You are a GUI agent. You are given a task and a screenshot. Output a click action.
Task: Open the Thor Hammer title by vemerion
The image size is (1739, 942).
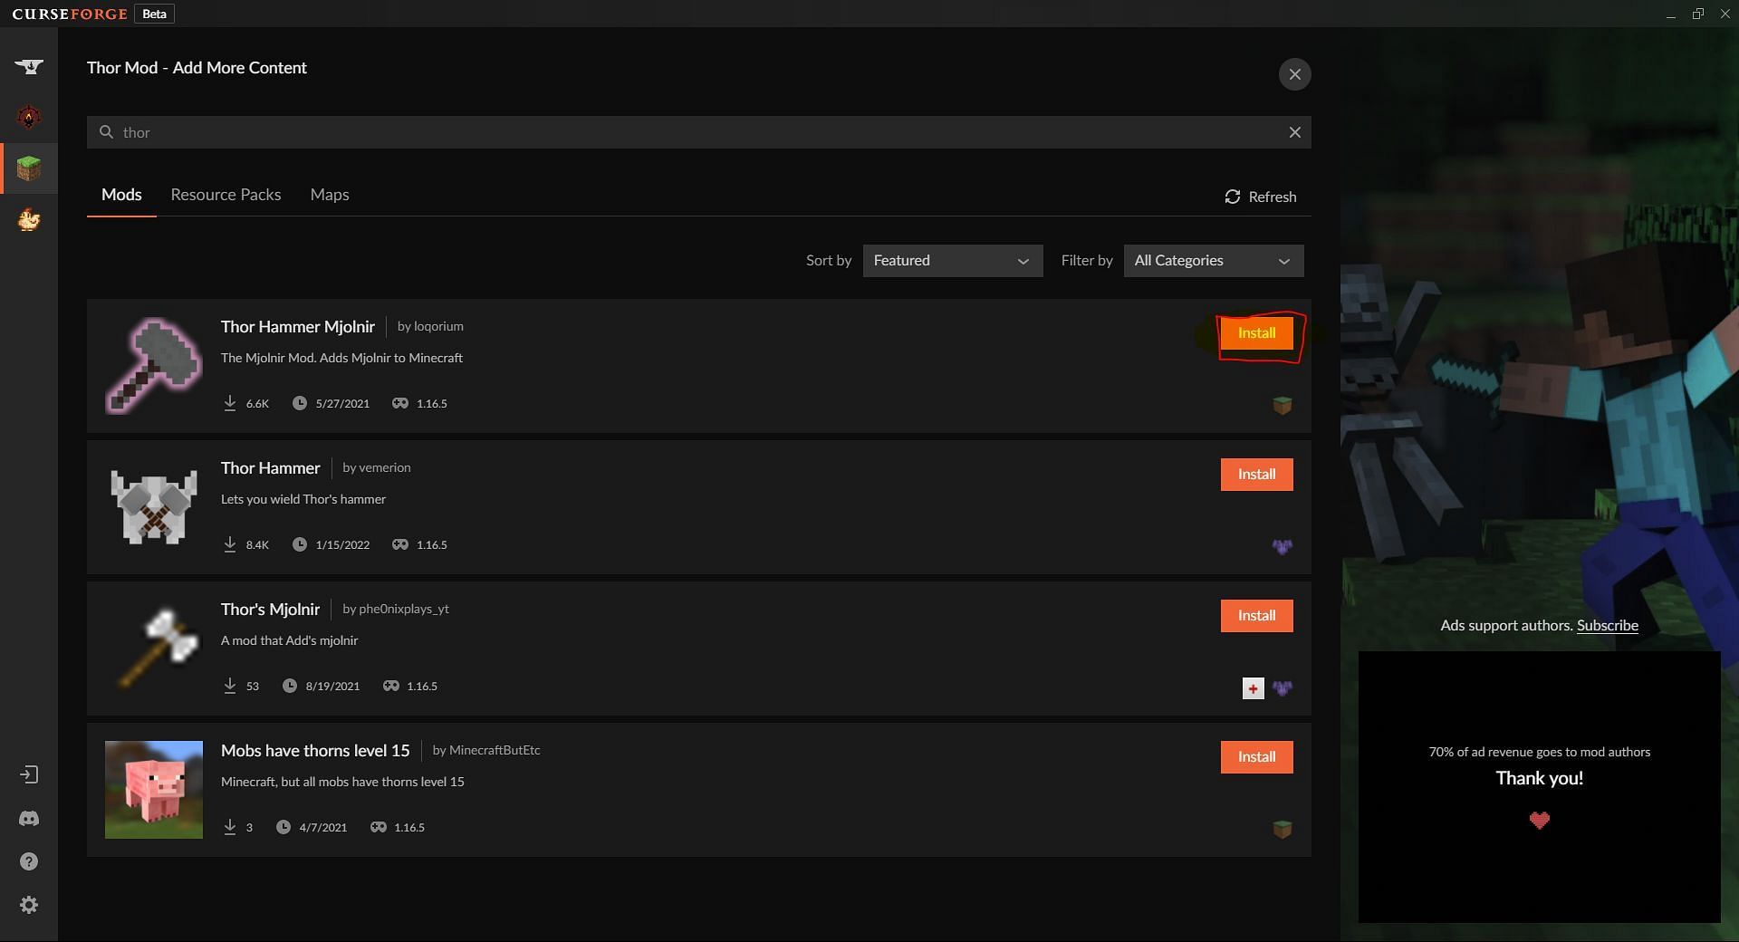click(x=271, y=468)
